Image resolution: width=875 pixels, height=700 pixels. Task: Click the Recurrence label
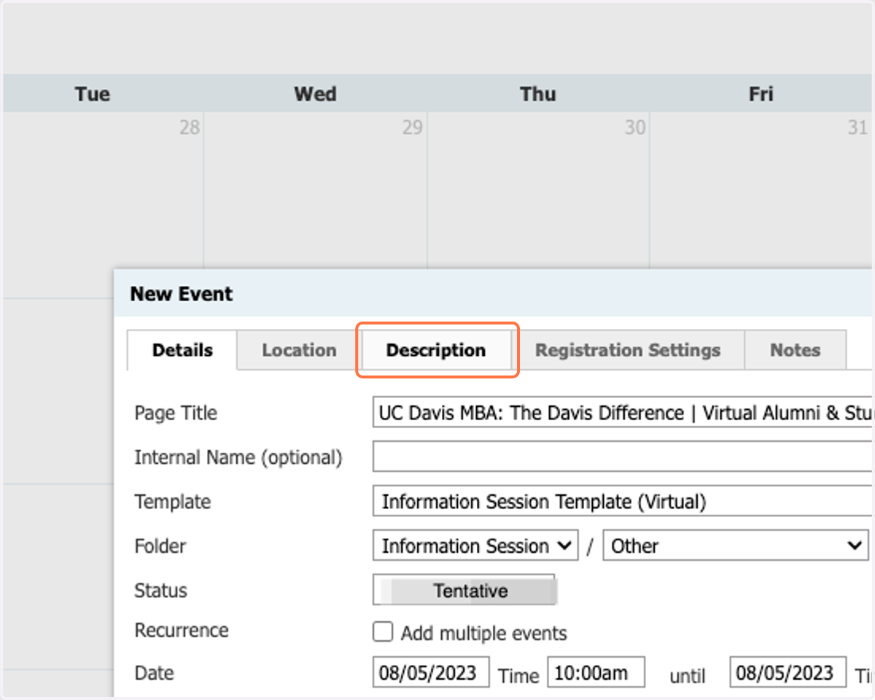point(182,630)
